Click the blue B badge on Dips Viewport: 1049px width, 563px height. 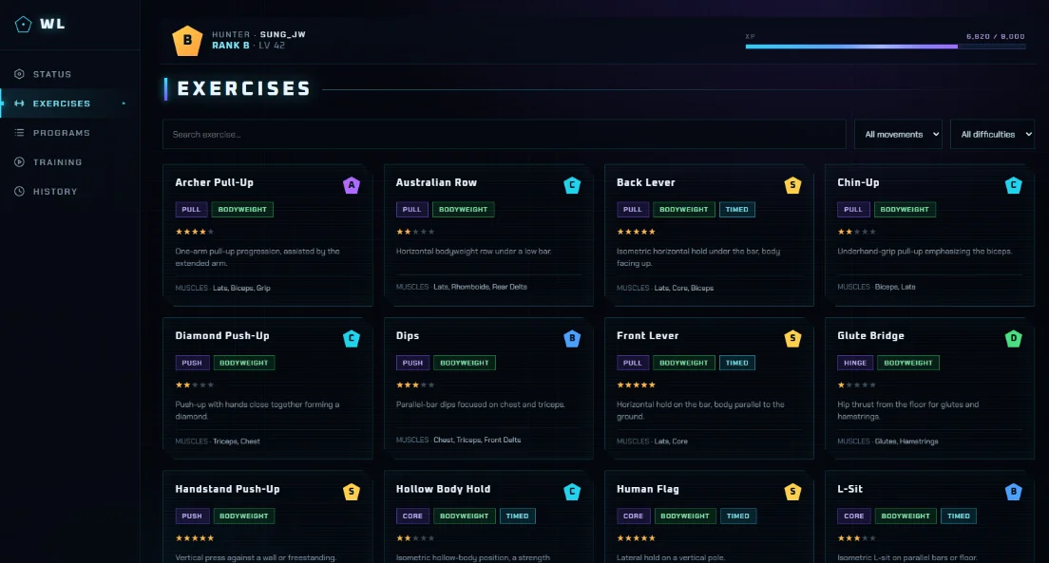pos(572,338)
